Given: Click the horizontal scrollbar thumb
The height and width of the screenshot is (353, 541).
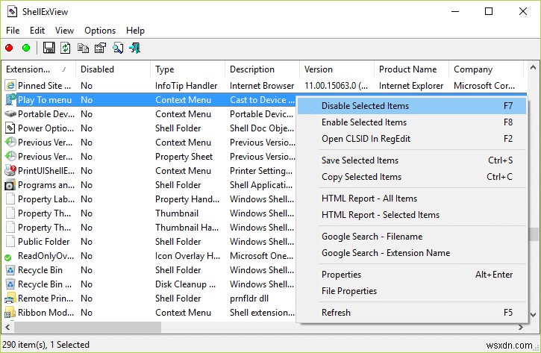Looking at the screenshot, I should pyautogui.click(x=87, y=327).
